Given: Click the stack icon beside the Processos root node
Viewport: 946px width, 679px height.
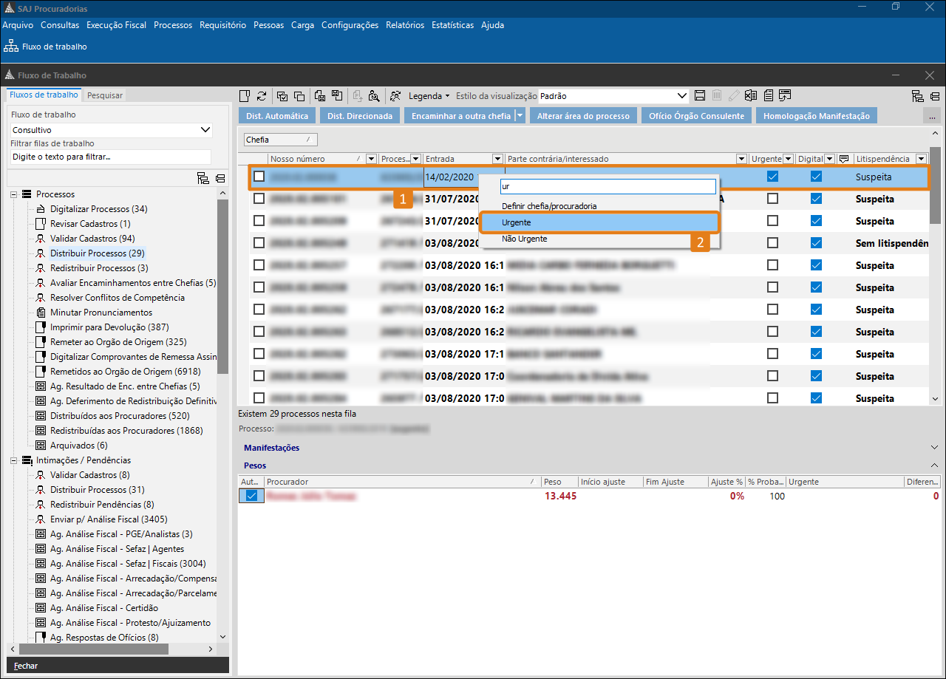Looking at the screenshot, I should (x=27, y=194).
